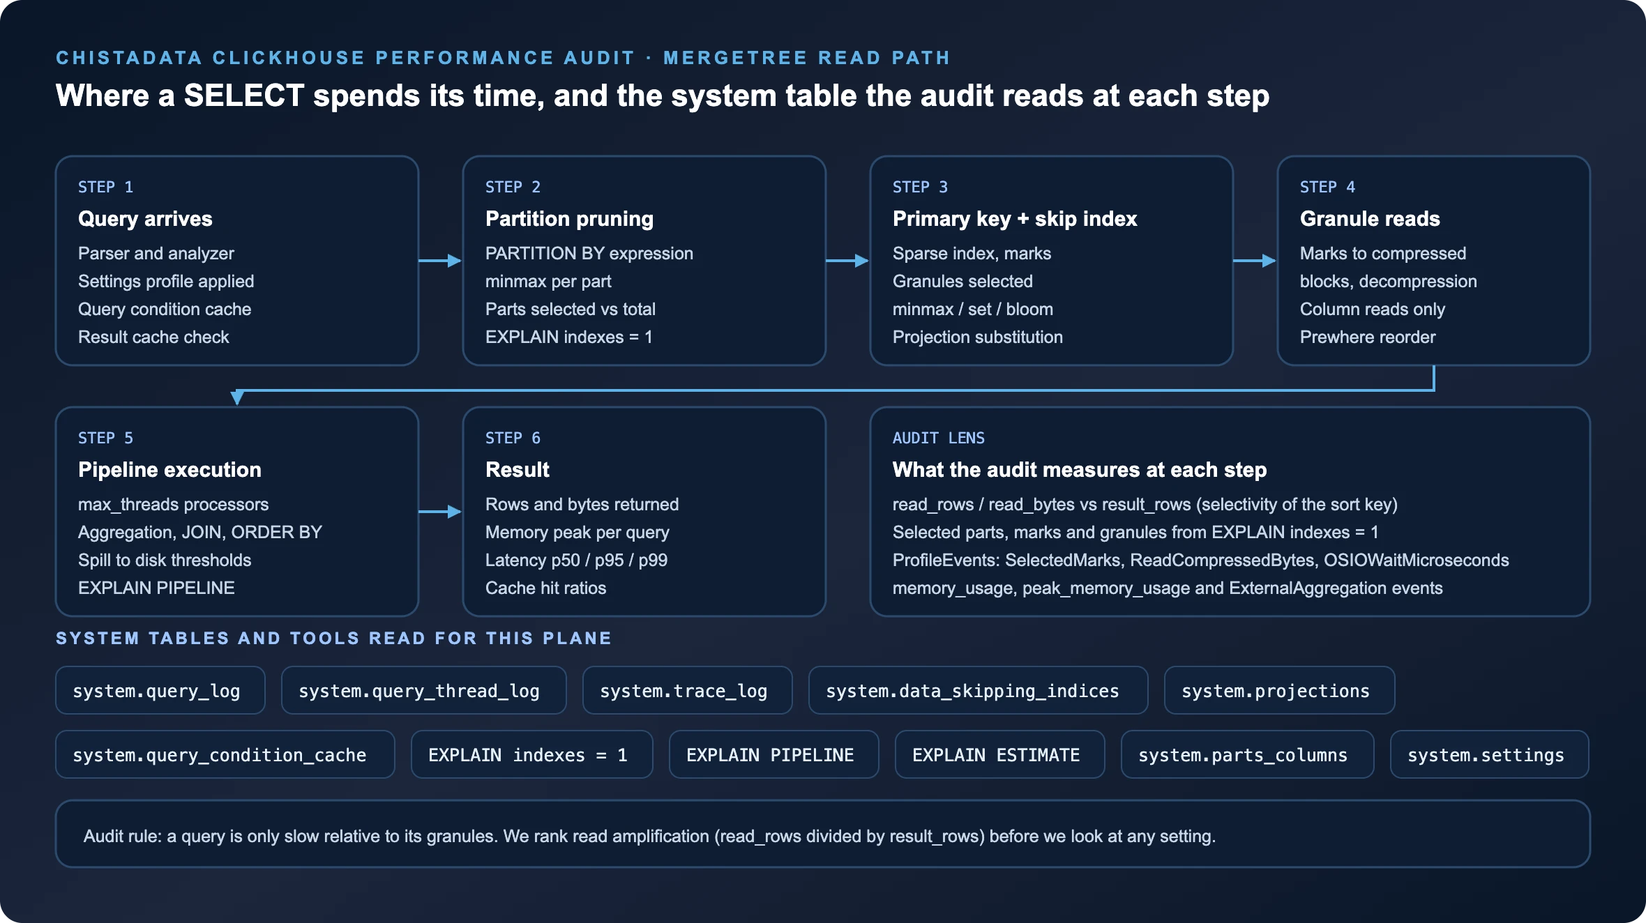Click 'minmax / set / bloom' text
This screenshot has width=1646, height=923.
point(973,309)
